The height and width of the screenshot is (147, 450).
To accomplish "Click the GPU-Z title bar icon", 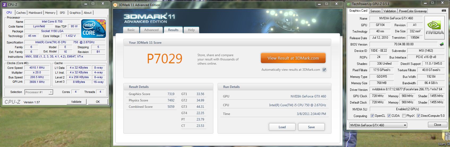I will (x=349, y=4).
